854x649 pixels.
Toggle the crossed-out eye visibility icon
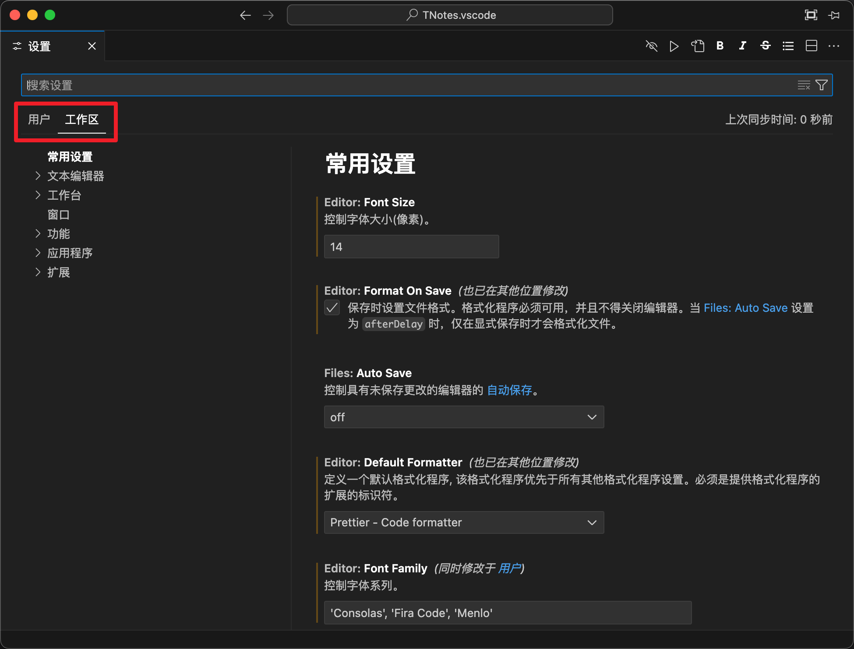(651, 46)
